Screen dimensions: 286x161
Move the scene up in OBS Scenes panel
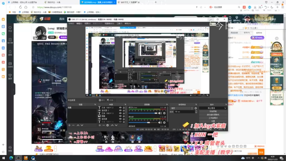click(78, 126)
